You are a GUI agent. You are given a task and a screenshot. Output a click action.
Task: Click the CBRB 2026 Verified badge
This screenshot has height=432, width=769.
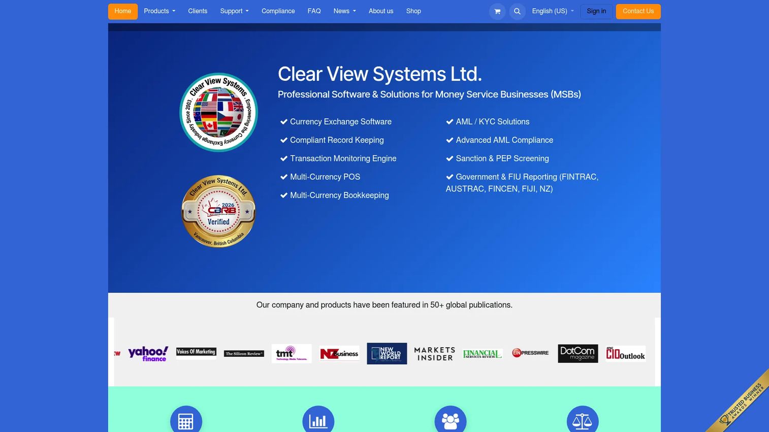218,211
